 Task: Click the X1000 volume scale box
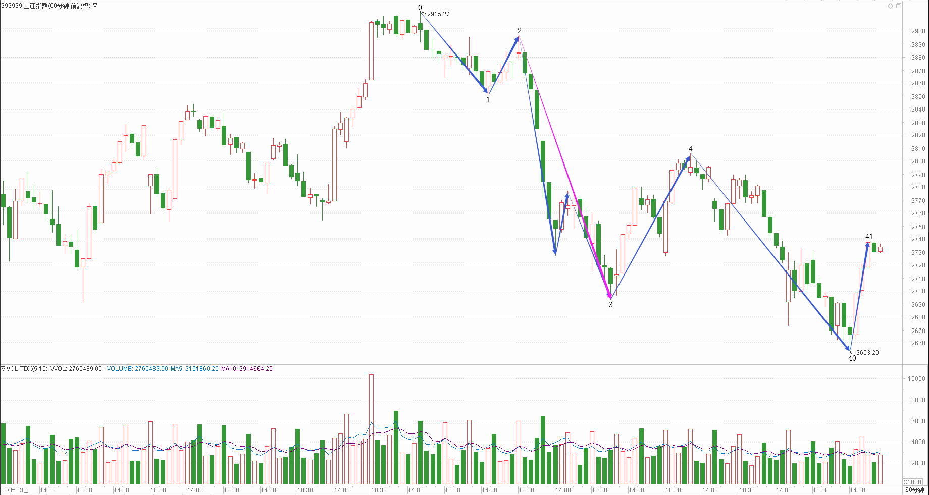(912, 482)
